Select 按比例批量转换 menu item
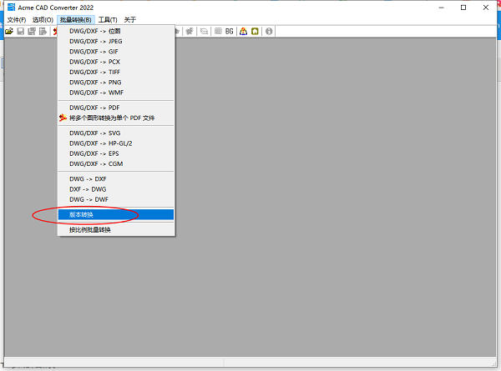The height and width of the screenshot is (371, 501). (x=116, y=229)
